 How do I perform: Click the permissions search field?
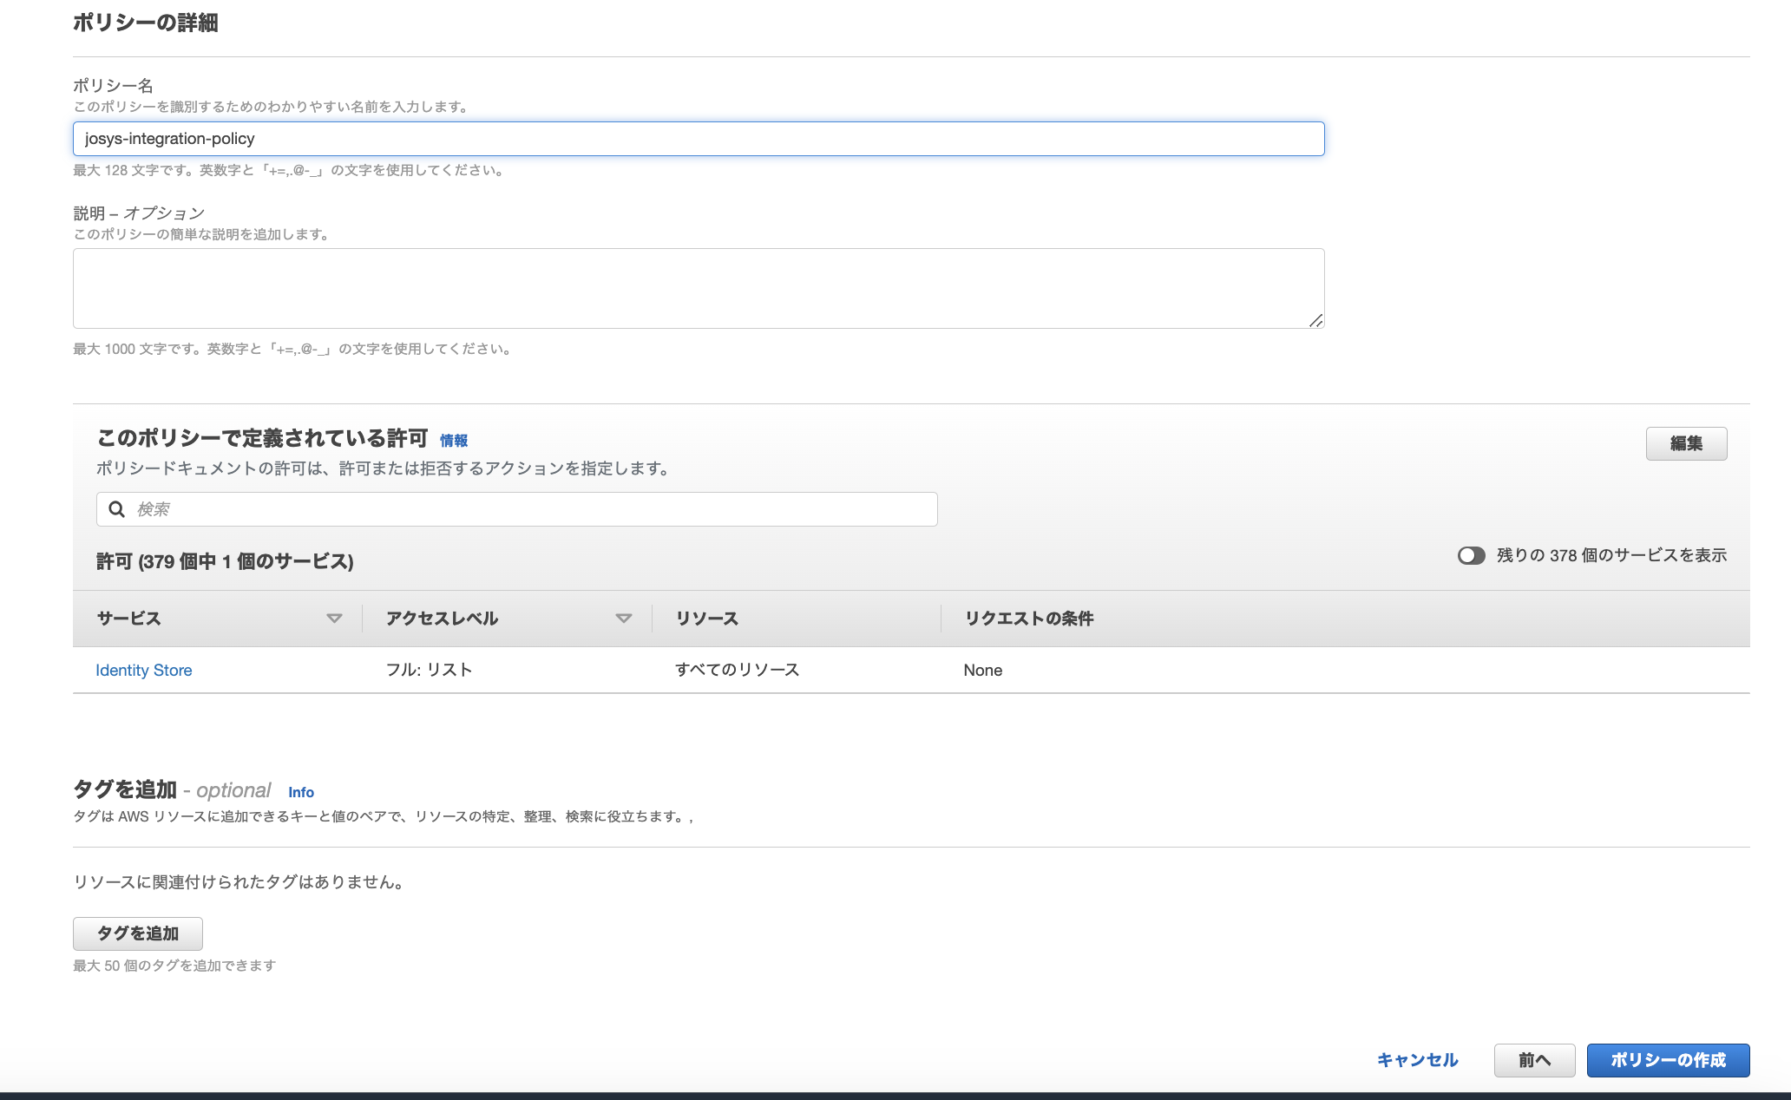(529, 509)
